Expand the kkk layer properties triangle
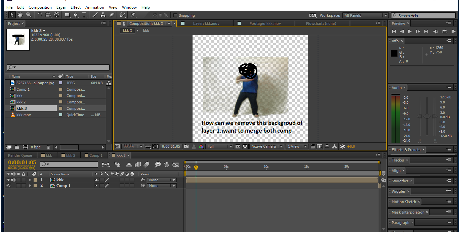Screen dimensions: 459x232 pos(30,180)
